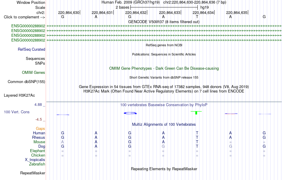Click the gray A in the Mouse row
282x180 pixels.
62,142
